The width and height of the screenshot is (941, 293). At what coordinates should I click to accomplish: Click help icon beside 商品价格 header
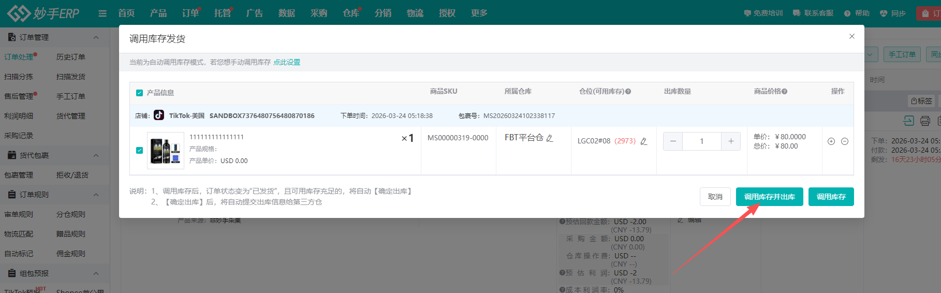click(785, 92)
